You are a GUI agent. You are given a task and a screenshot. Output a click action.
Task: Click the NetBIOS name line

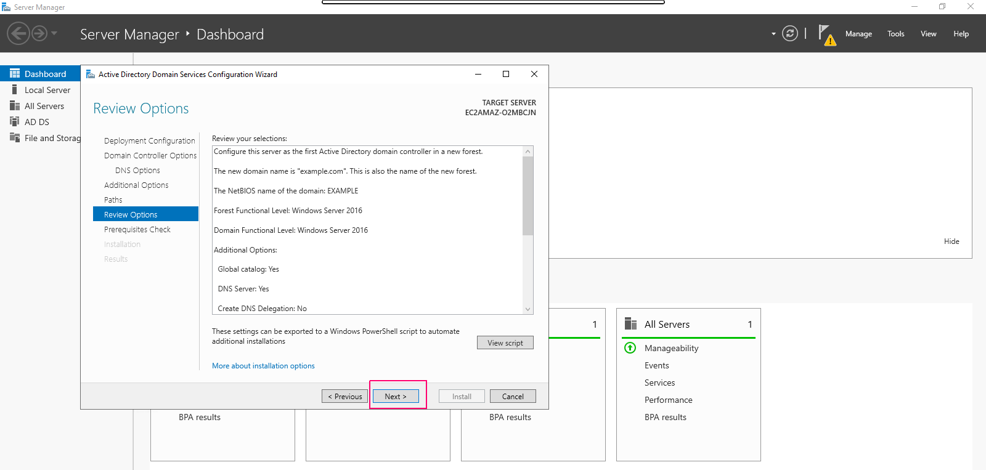coord(286,191)
